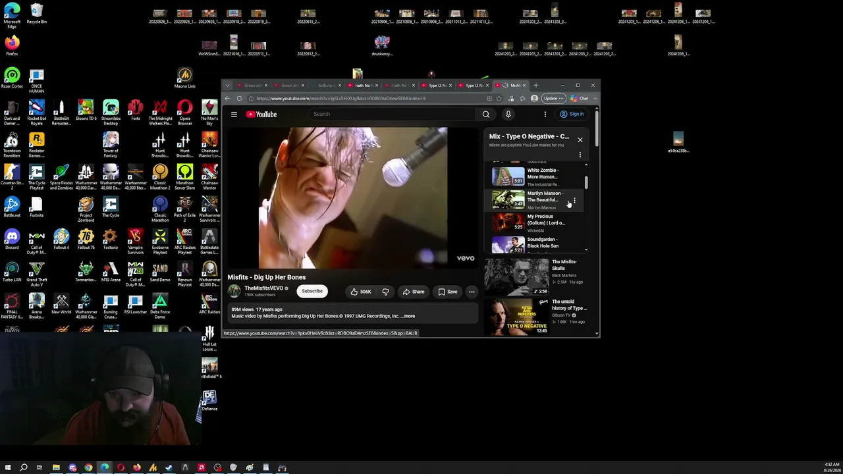843x474 pixels.
Task: Select the MTG Arena desktop shortcut
Action: point(111,272)
